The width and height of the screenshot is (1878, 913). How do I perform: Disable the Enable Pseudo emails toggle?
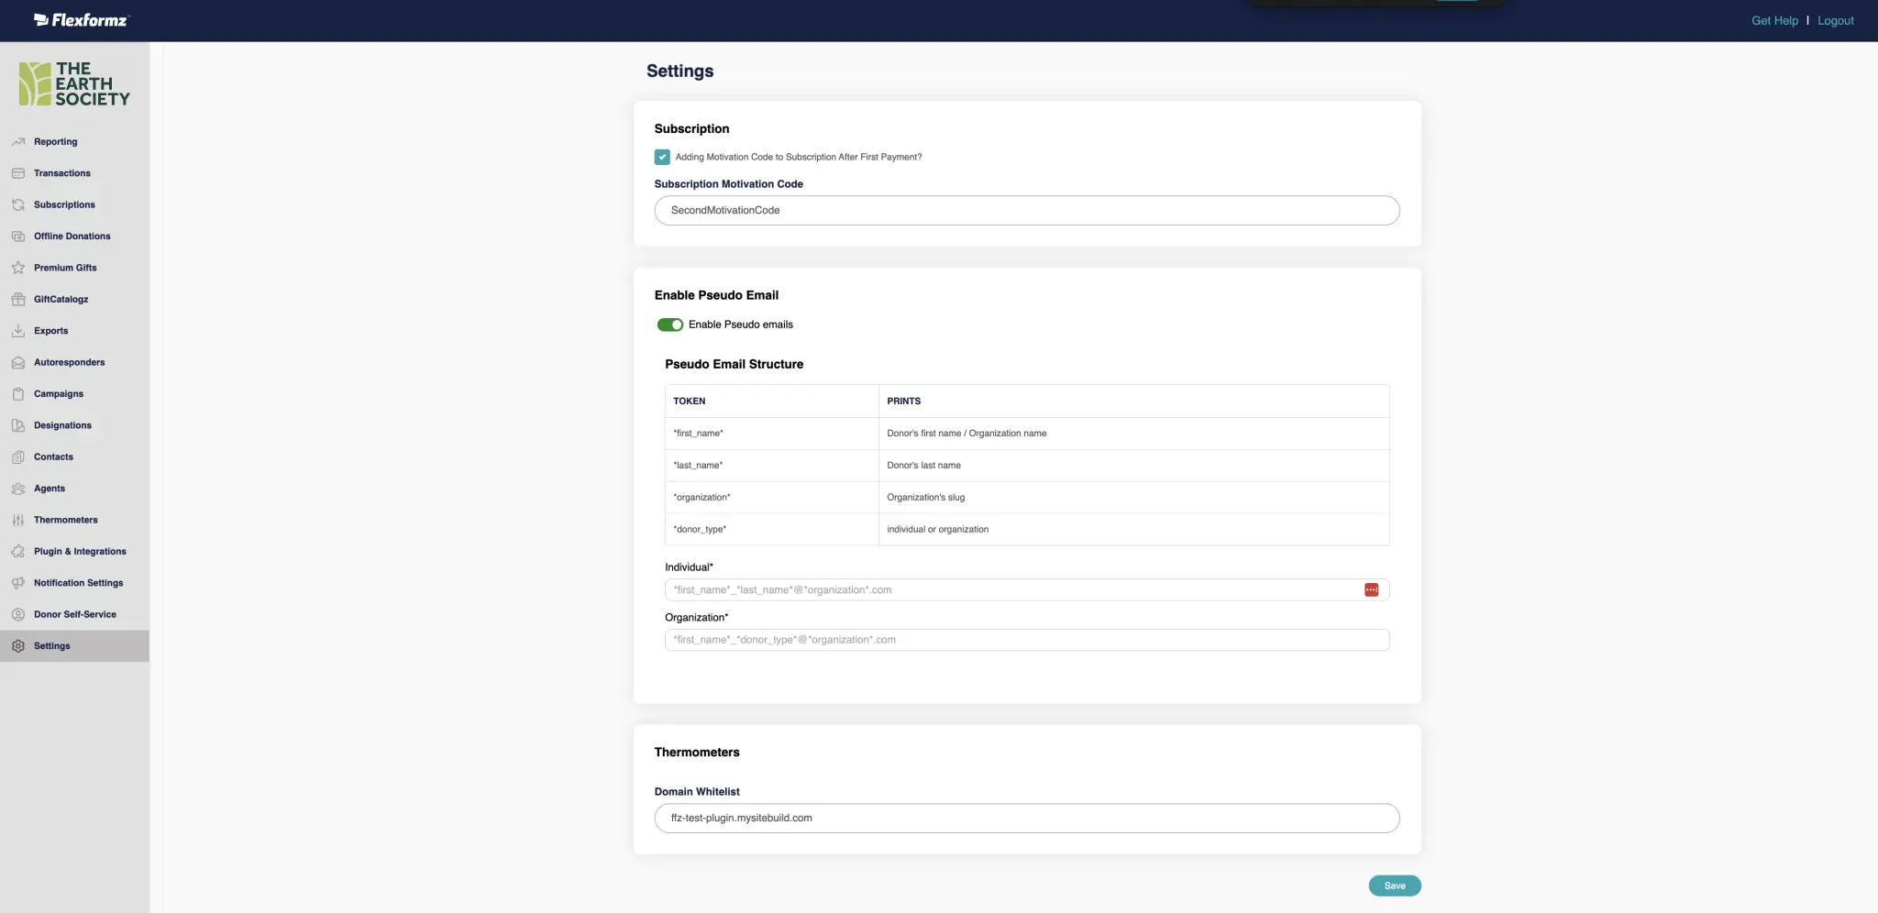669,324
